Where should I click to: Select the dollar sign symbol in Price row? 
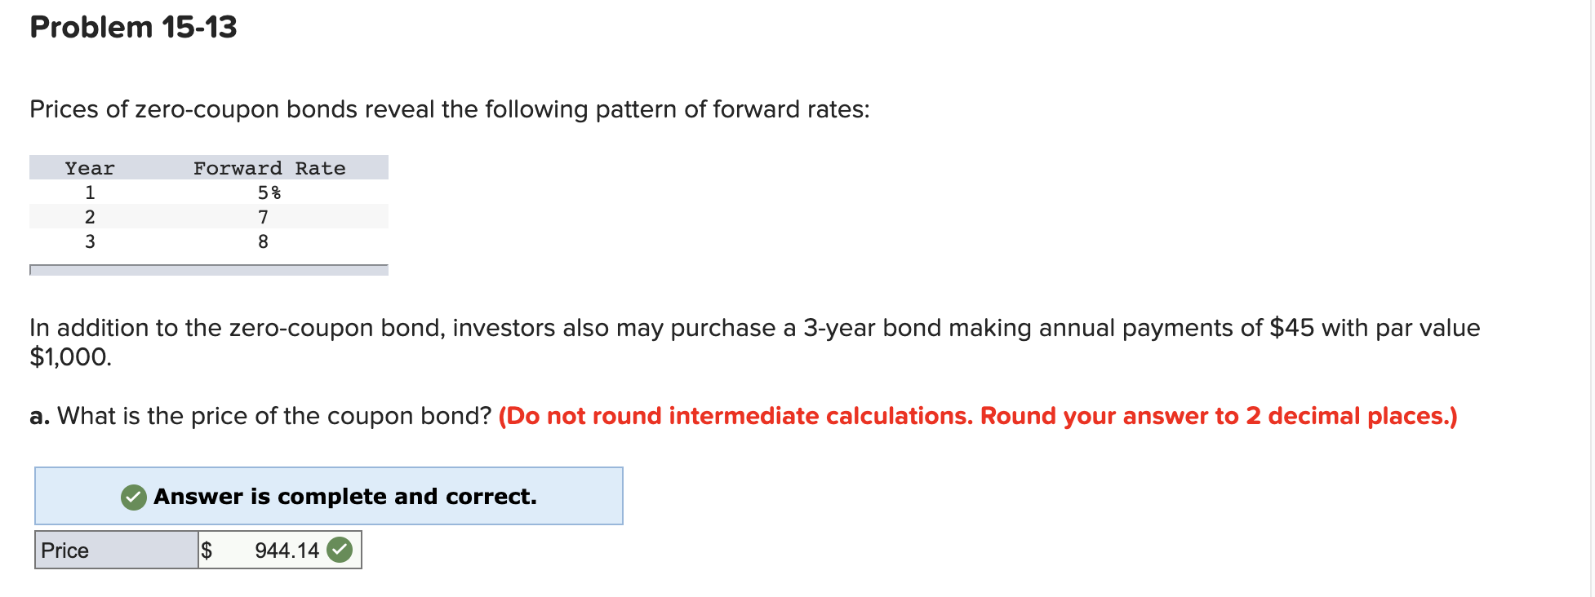point(208,551)
